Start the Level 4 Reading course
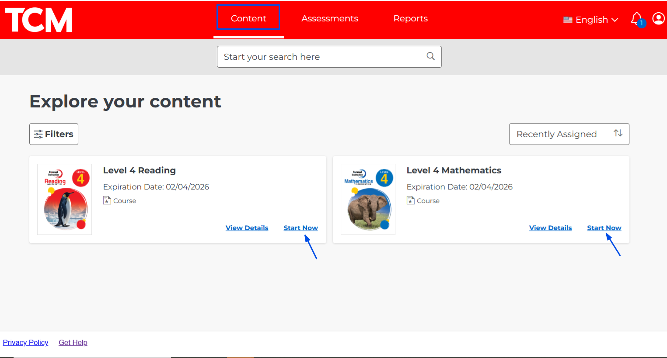Screen dimensions: 667x358 [x=300, y=228]
